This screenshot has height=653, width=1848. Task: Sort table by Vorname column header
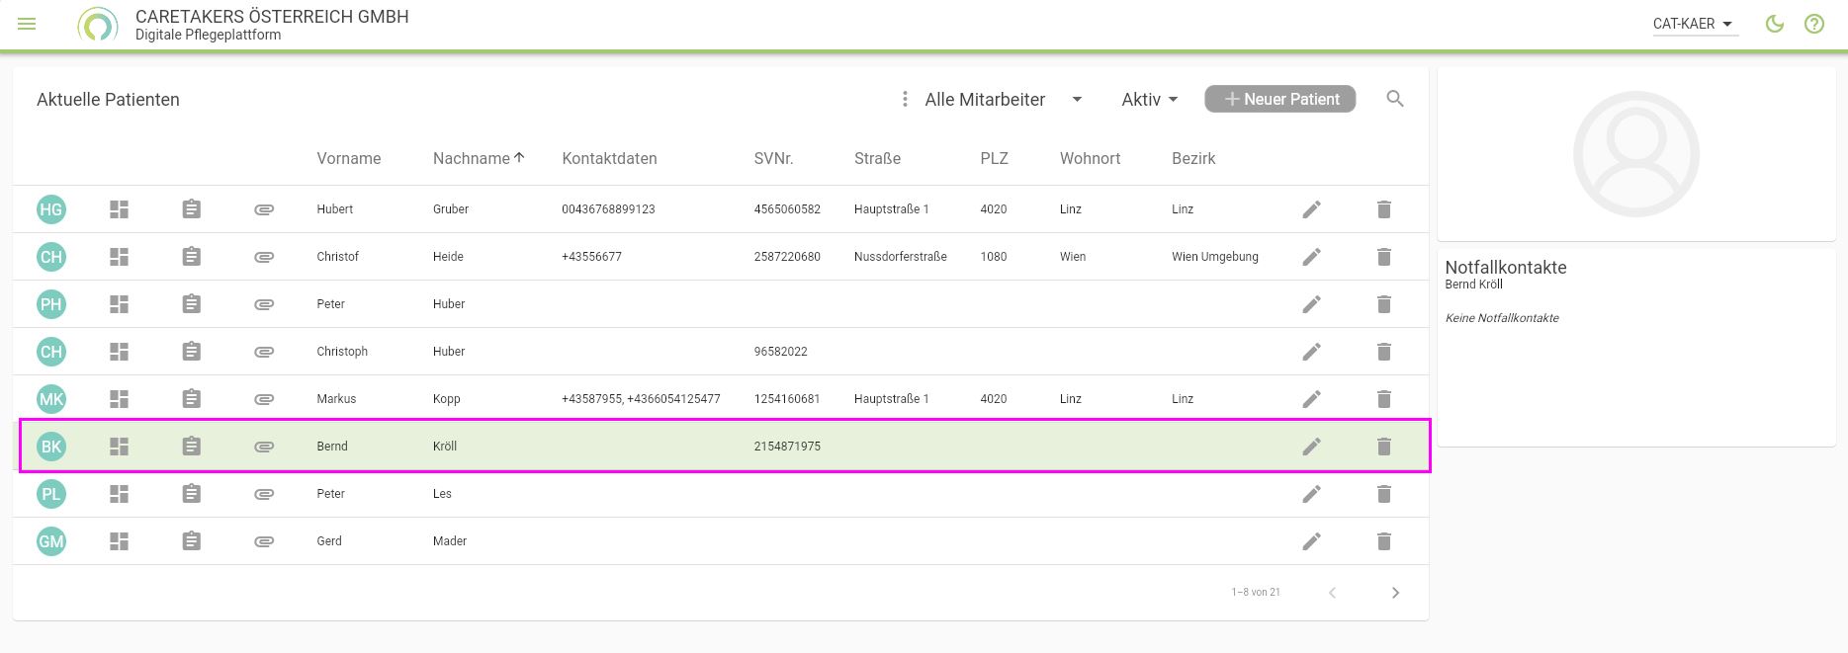click(x=348, y=158)
